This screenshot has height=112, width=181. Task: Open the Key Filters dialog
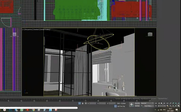149,106
